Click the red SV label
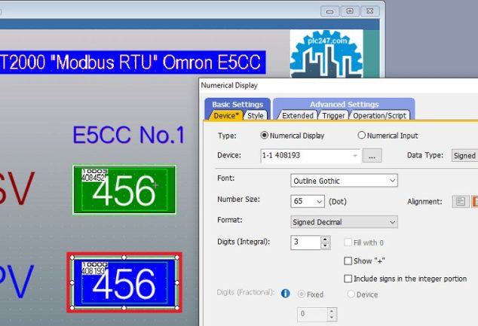 [x=17, y=189]
